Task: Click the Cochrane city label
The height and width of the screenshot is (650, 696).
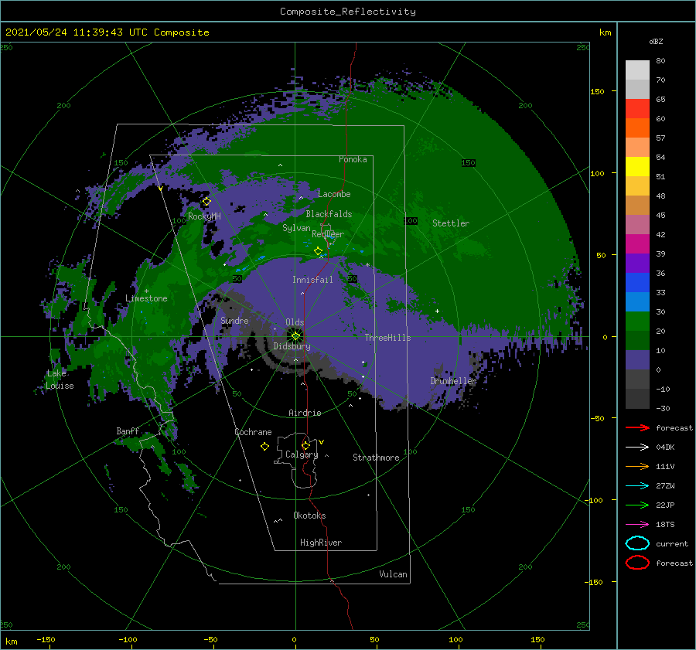Action: [253, 432]
